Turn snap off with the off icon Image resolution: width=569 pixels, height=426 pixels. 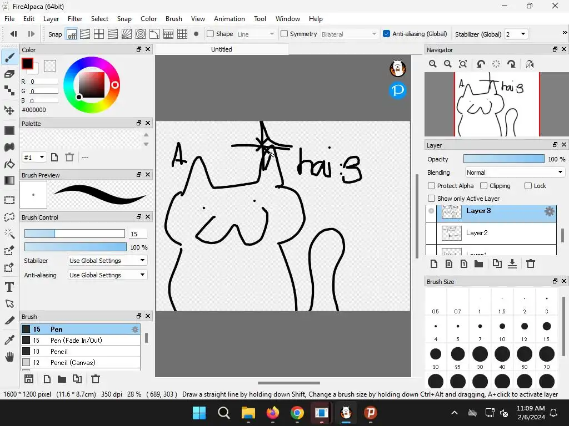click(72, 34)
